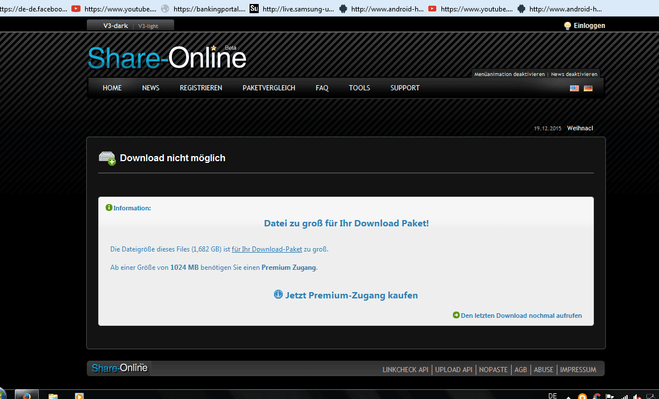659x399 pixels.
Task: Click the blue info icon beside Jetzt Premium-Zugang kaufen
Action: coord(278,294)
